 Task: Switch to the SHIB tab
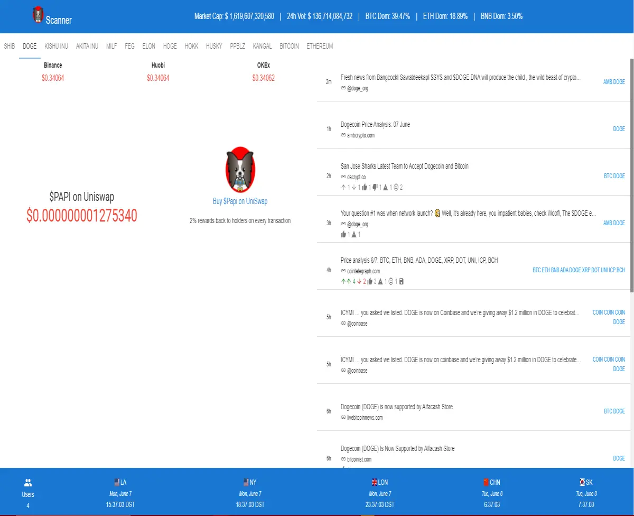coord(10,46)
